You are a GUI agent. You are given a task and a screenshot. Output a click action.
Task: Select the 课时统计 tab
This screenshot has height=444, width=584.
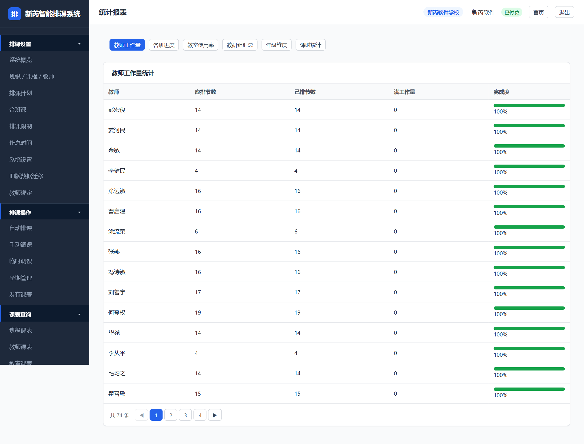[311, 45]
